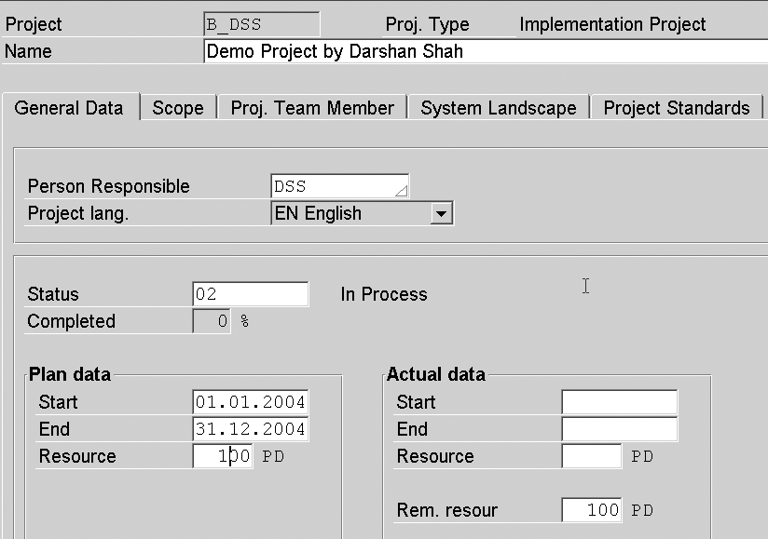Click the Plan data Resource field
Viewport: 768px width, 539px height.
pos(223,456)
